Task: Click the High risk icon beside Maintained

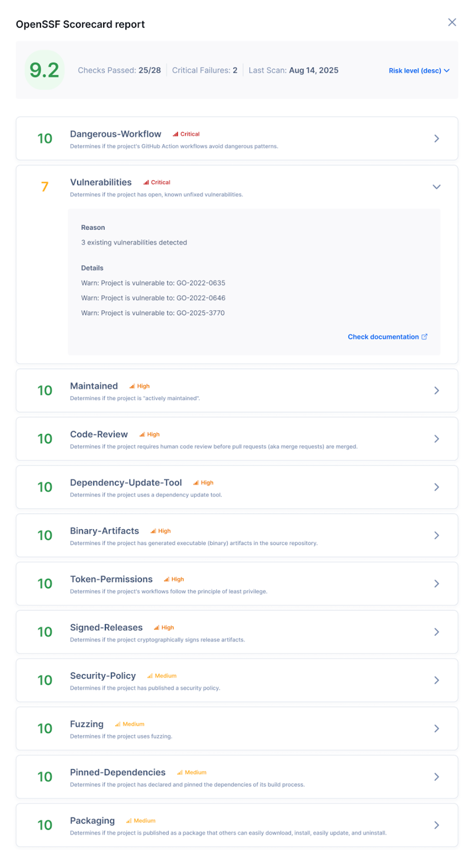Action: [x=132, y=386]
